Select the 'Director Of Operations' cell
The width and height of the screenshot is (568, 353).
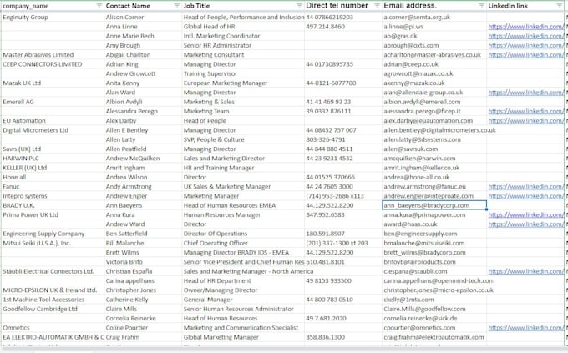pyautogui.click(x=243, y=234)
